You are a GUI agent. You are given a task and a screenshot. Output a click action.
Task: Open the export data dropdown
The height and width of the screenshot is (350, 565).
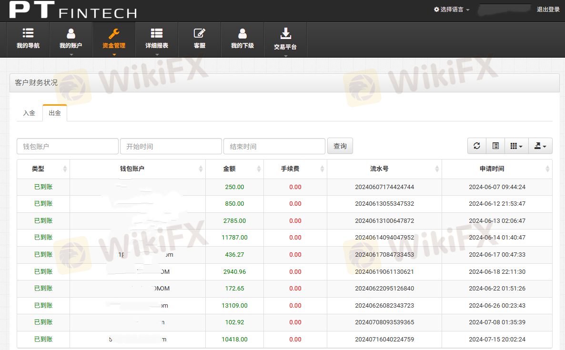[x=540, y=146]
